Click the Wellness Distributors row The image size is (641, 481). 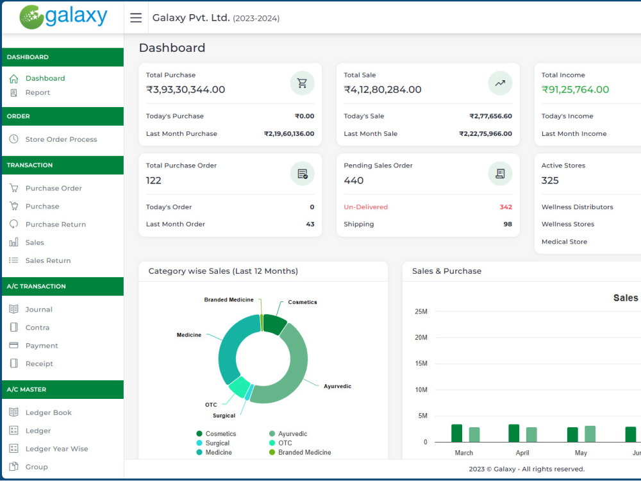(591, 207)
